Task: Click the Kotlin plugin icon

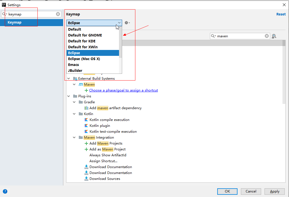Action: pyautogui.click(x=86, y=126)
